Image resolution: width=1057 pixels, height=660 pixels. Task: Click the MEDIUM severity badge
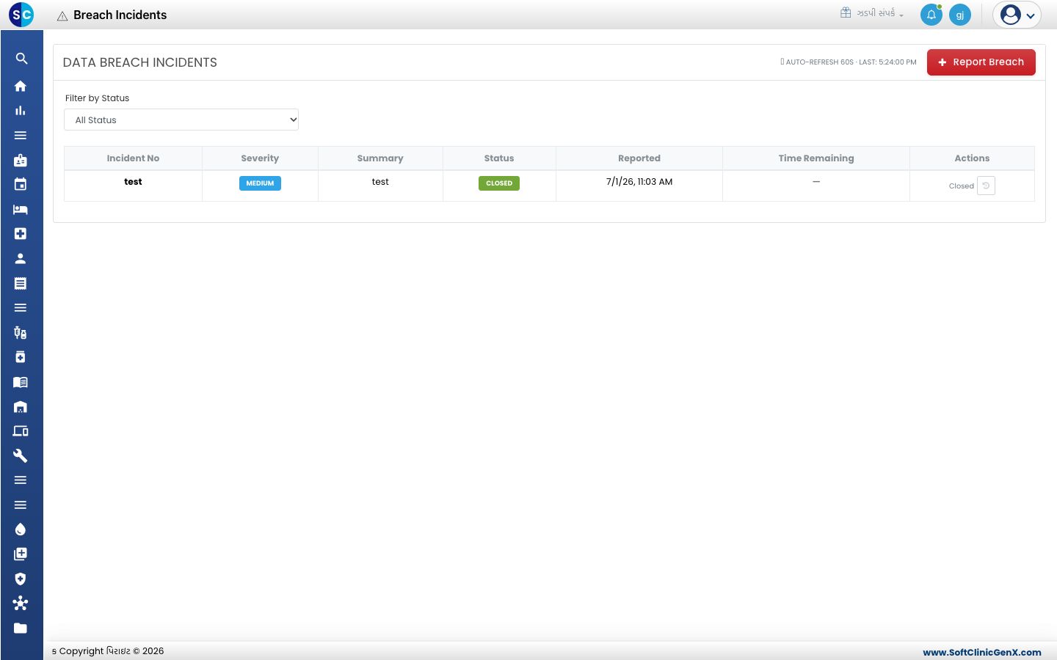(260, 183)
